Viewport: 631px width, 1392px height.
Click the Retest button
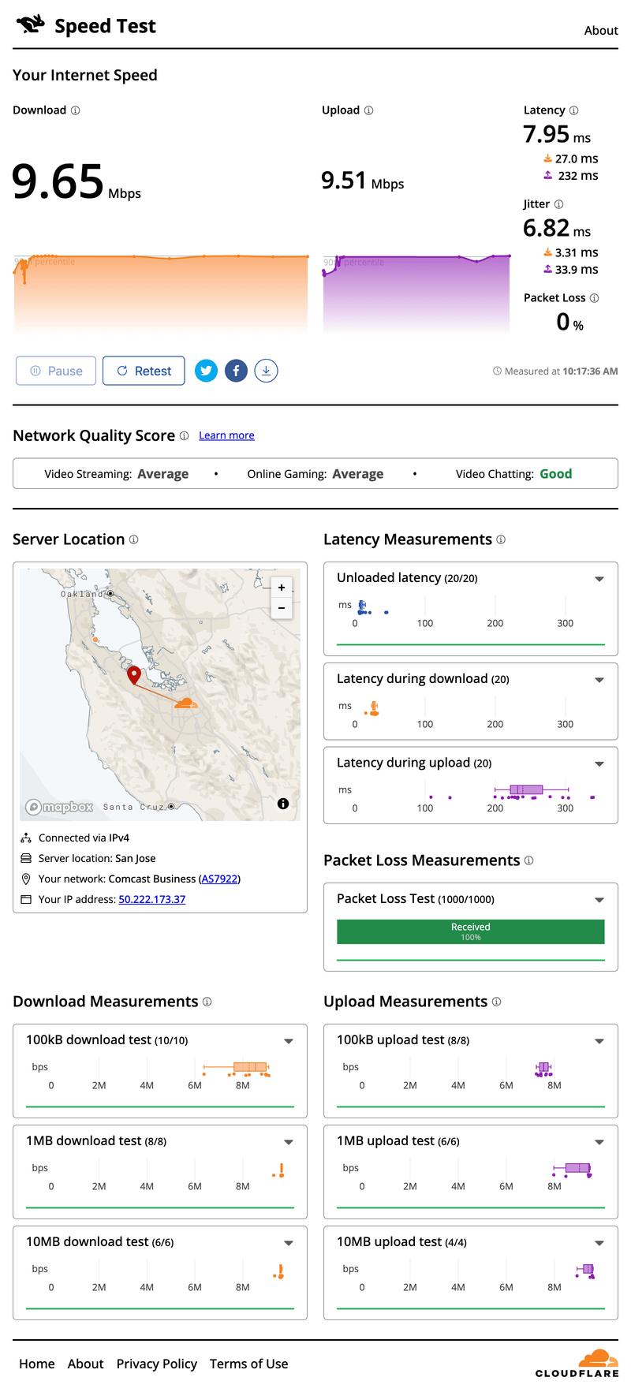(x=144, y=371)
